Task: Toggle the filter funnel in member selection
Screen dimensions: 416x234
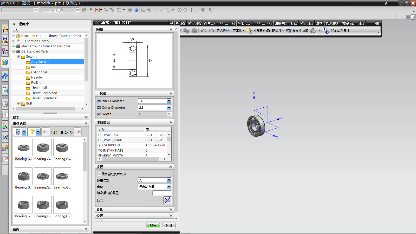Action: coord(32,132)
